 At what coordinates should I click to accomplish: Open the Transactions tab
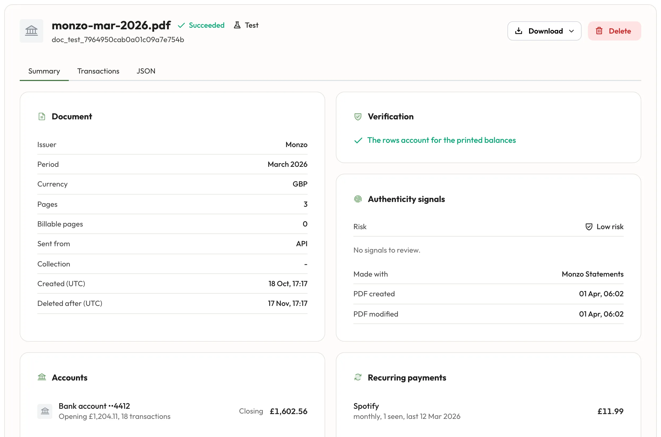(x=98, y=71)
